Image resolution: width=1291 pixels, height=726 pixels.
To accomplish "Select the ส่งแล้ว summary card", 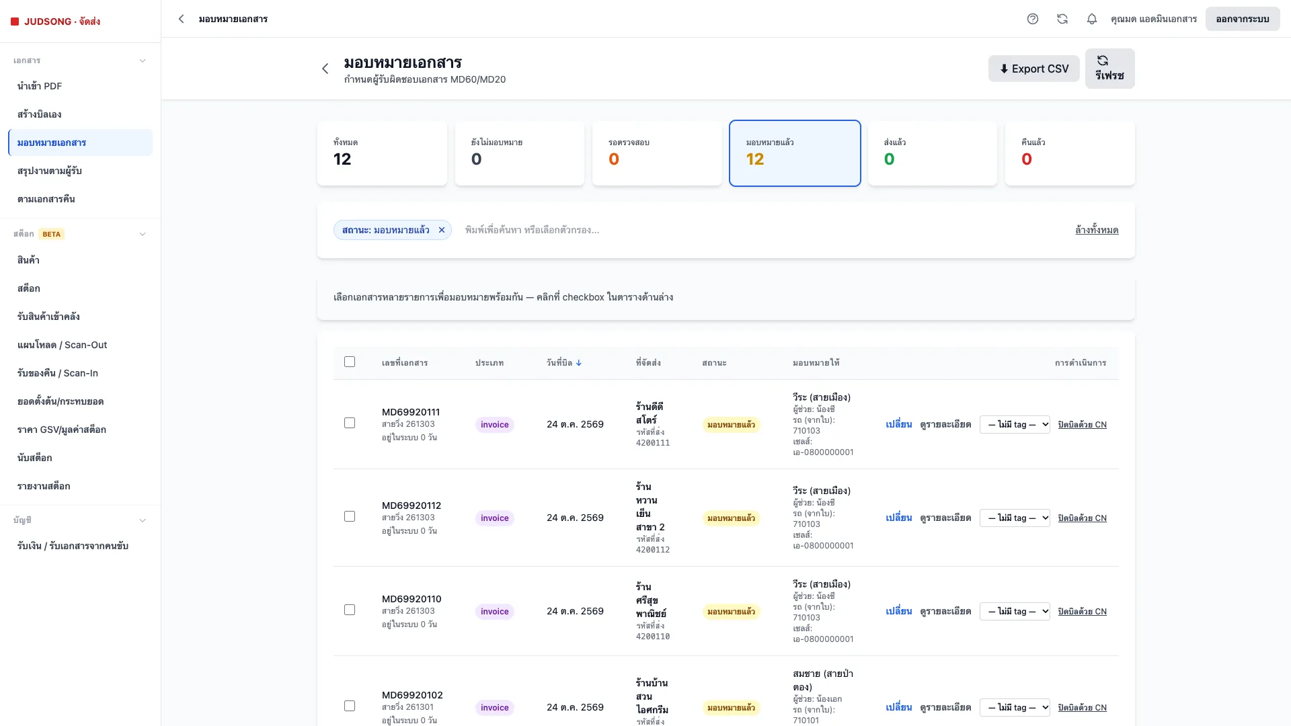I will coord(933,153).
